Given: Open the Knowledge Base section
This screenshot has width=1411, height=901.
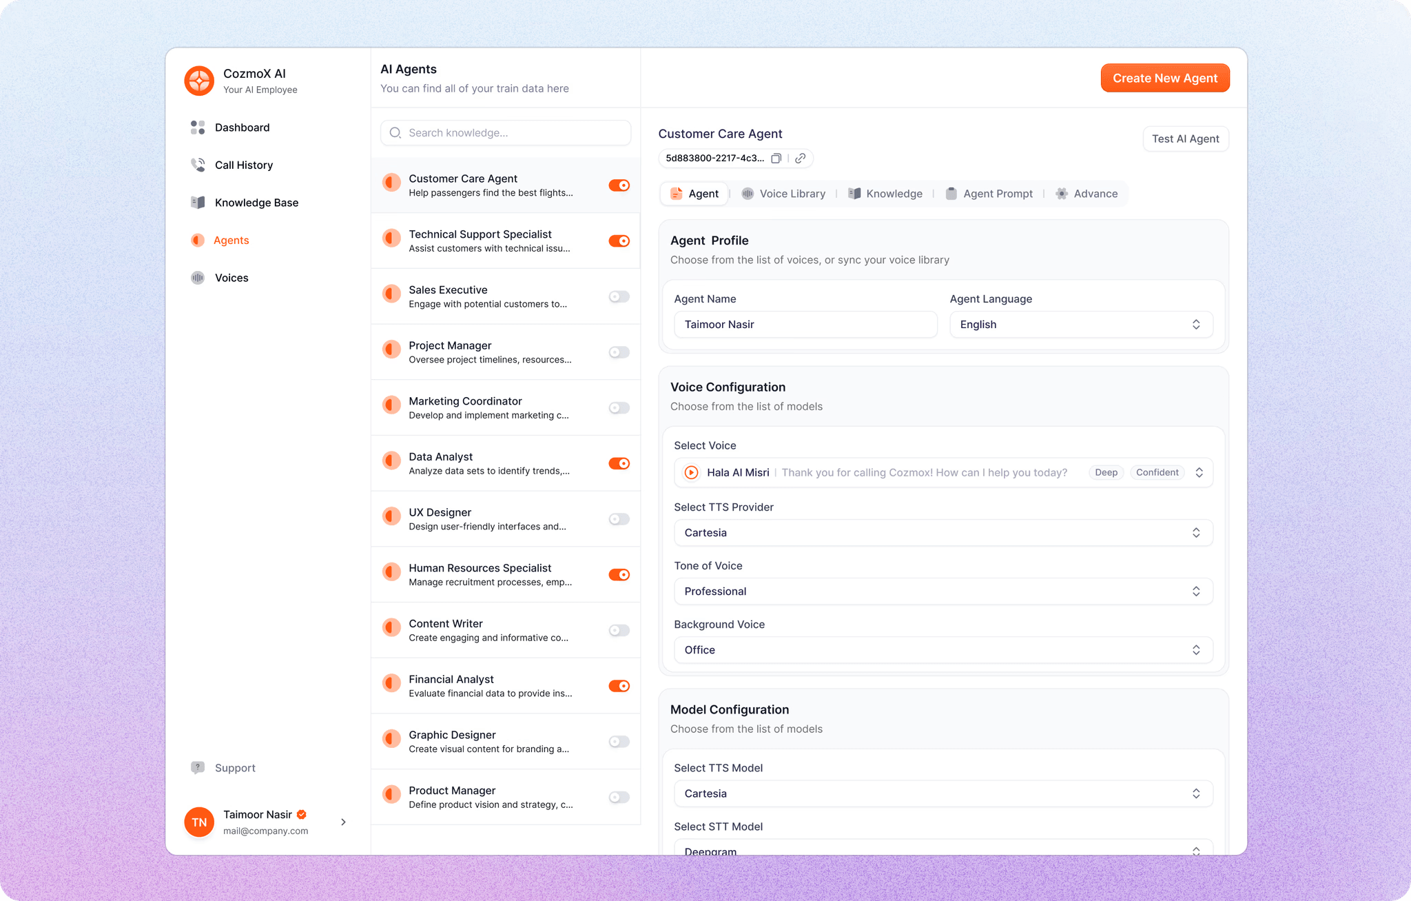Looking at the screenshot, I should point(256,202).
